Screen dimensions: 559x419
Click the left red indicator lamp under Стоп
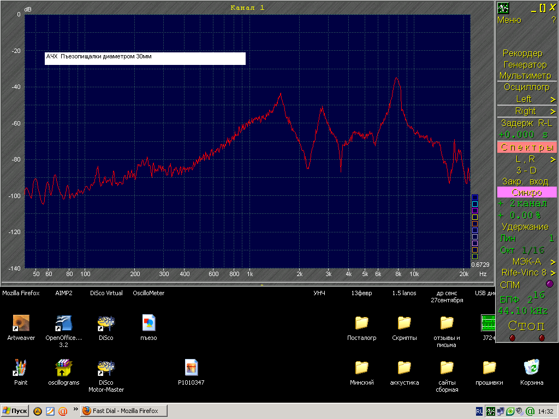(512, 338)
